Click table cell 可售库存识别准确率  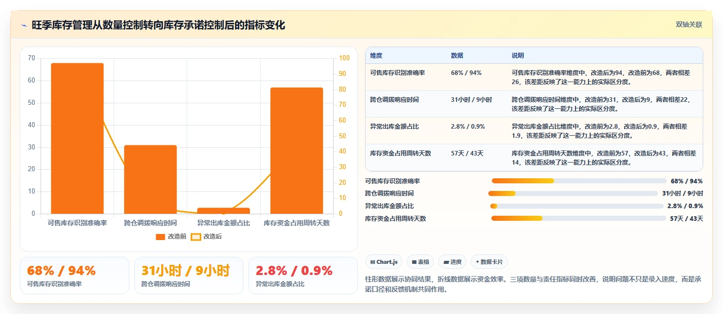397,73
